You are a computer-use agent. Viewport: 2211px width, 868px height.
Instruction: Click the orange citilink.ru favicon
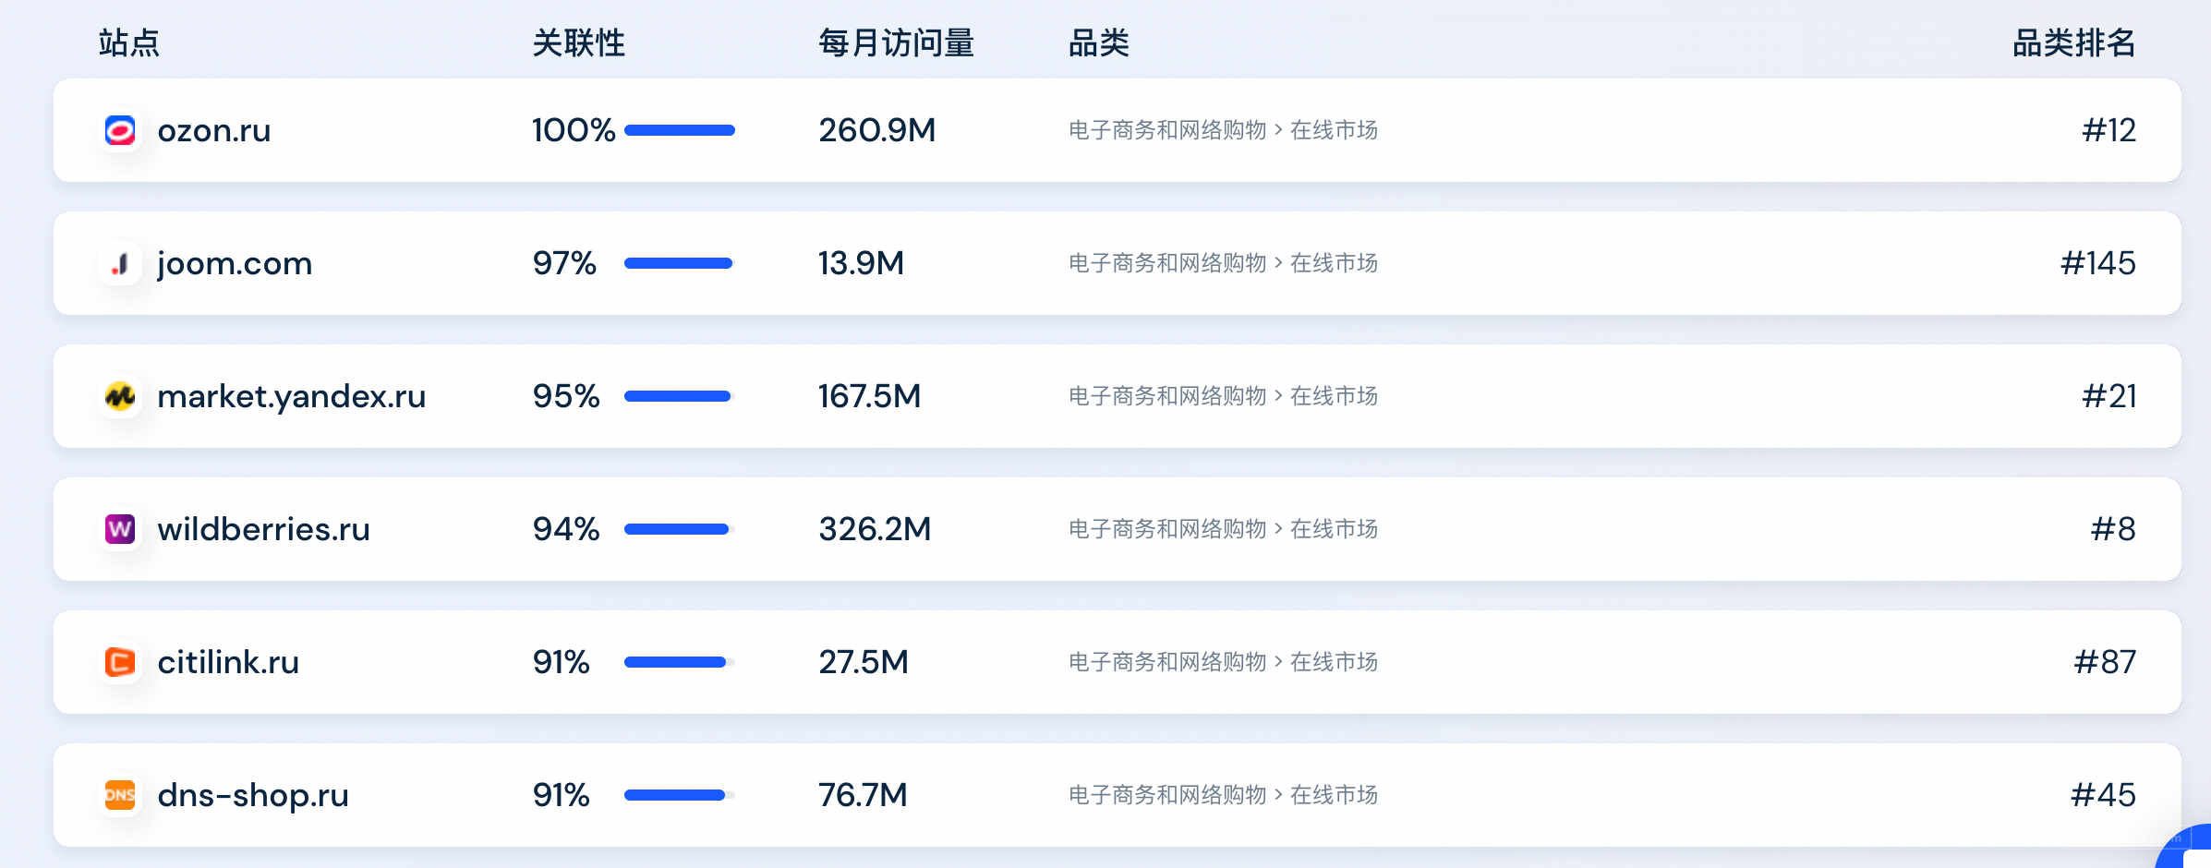120,662
